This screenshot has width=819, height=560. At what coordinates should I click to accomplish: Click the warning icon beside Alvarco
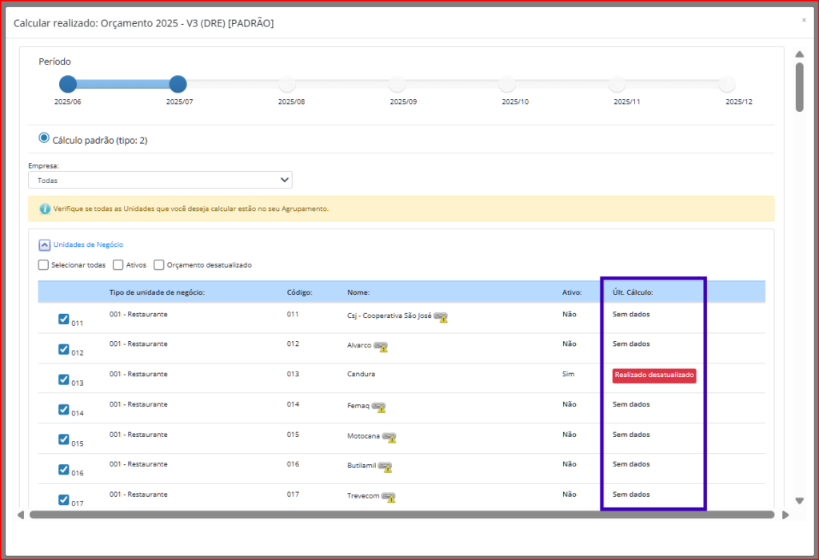click(381, 347)
